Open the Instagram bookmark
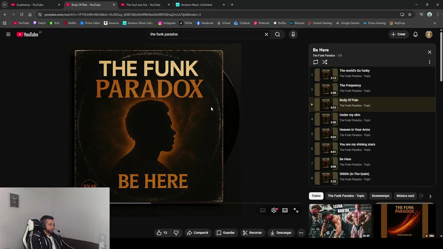This screenshot has height=249, width=443. tap(167, 23)
